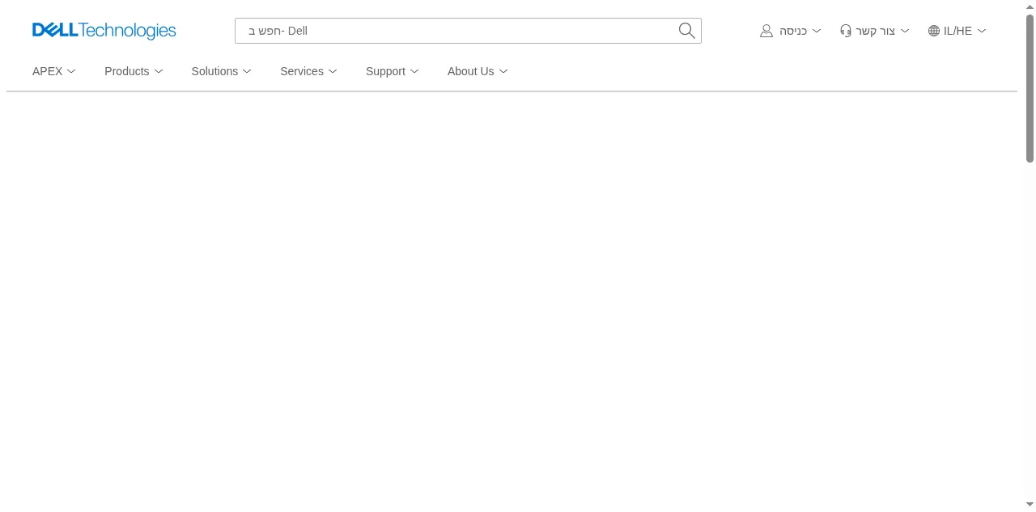The width and height of the screenshot is (1036, 512).
Task: Expand the chevron next to Services
Action: point(333,71)
